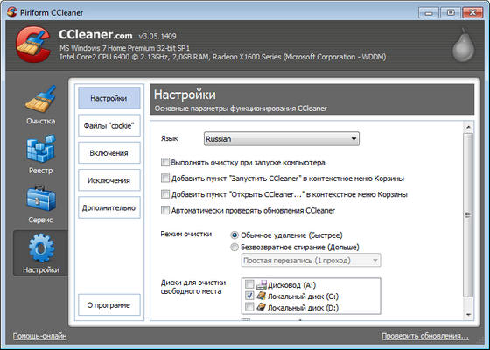Click the Локальный диск (D:) label

click(303, 308)
